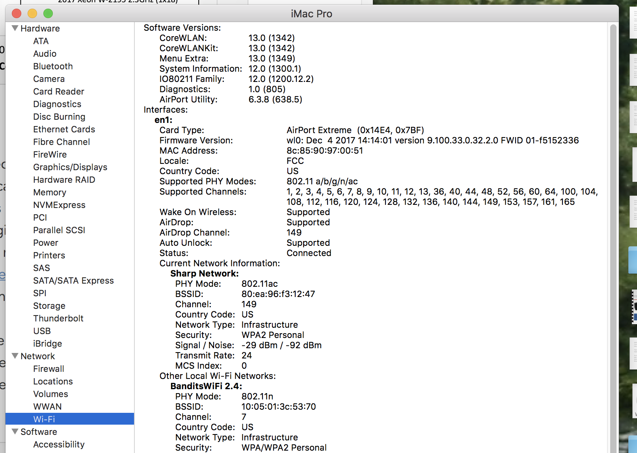
Task: Click the Status value Connected
Action: pyautogui.click(x=309, y=253)
